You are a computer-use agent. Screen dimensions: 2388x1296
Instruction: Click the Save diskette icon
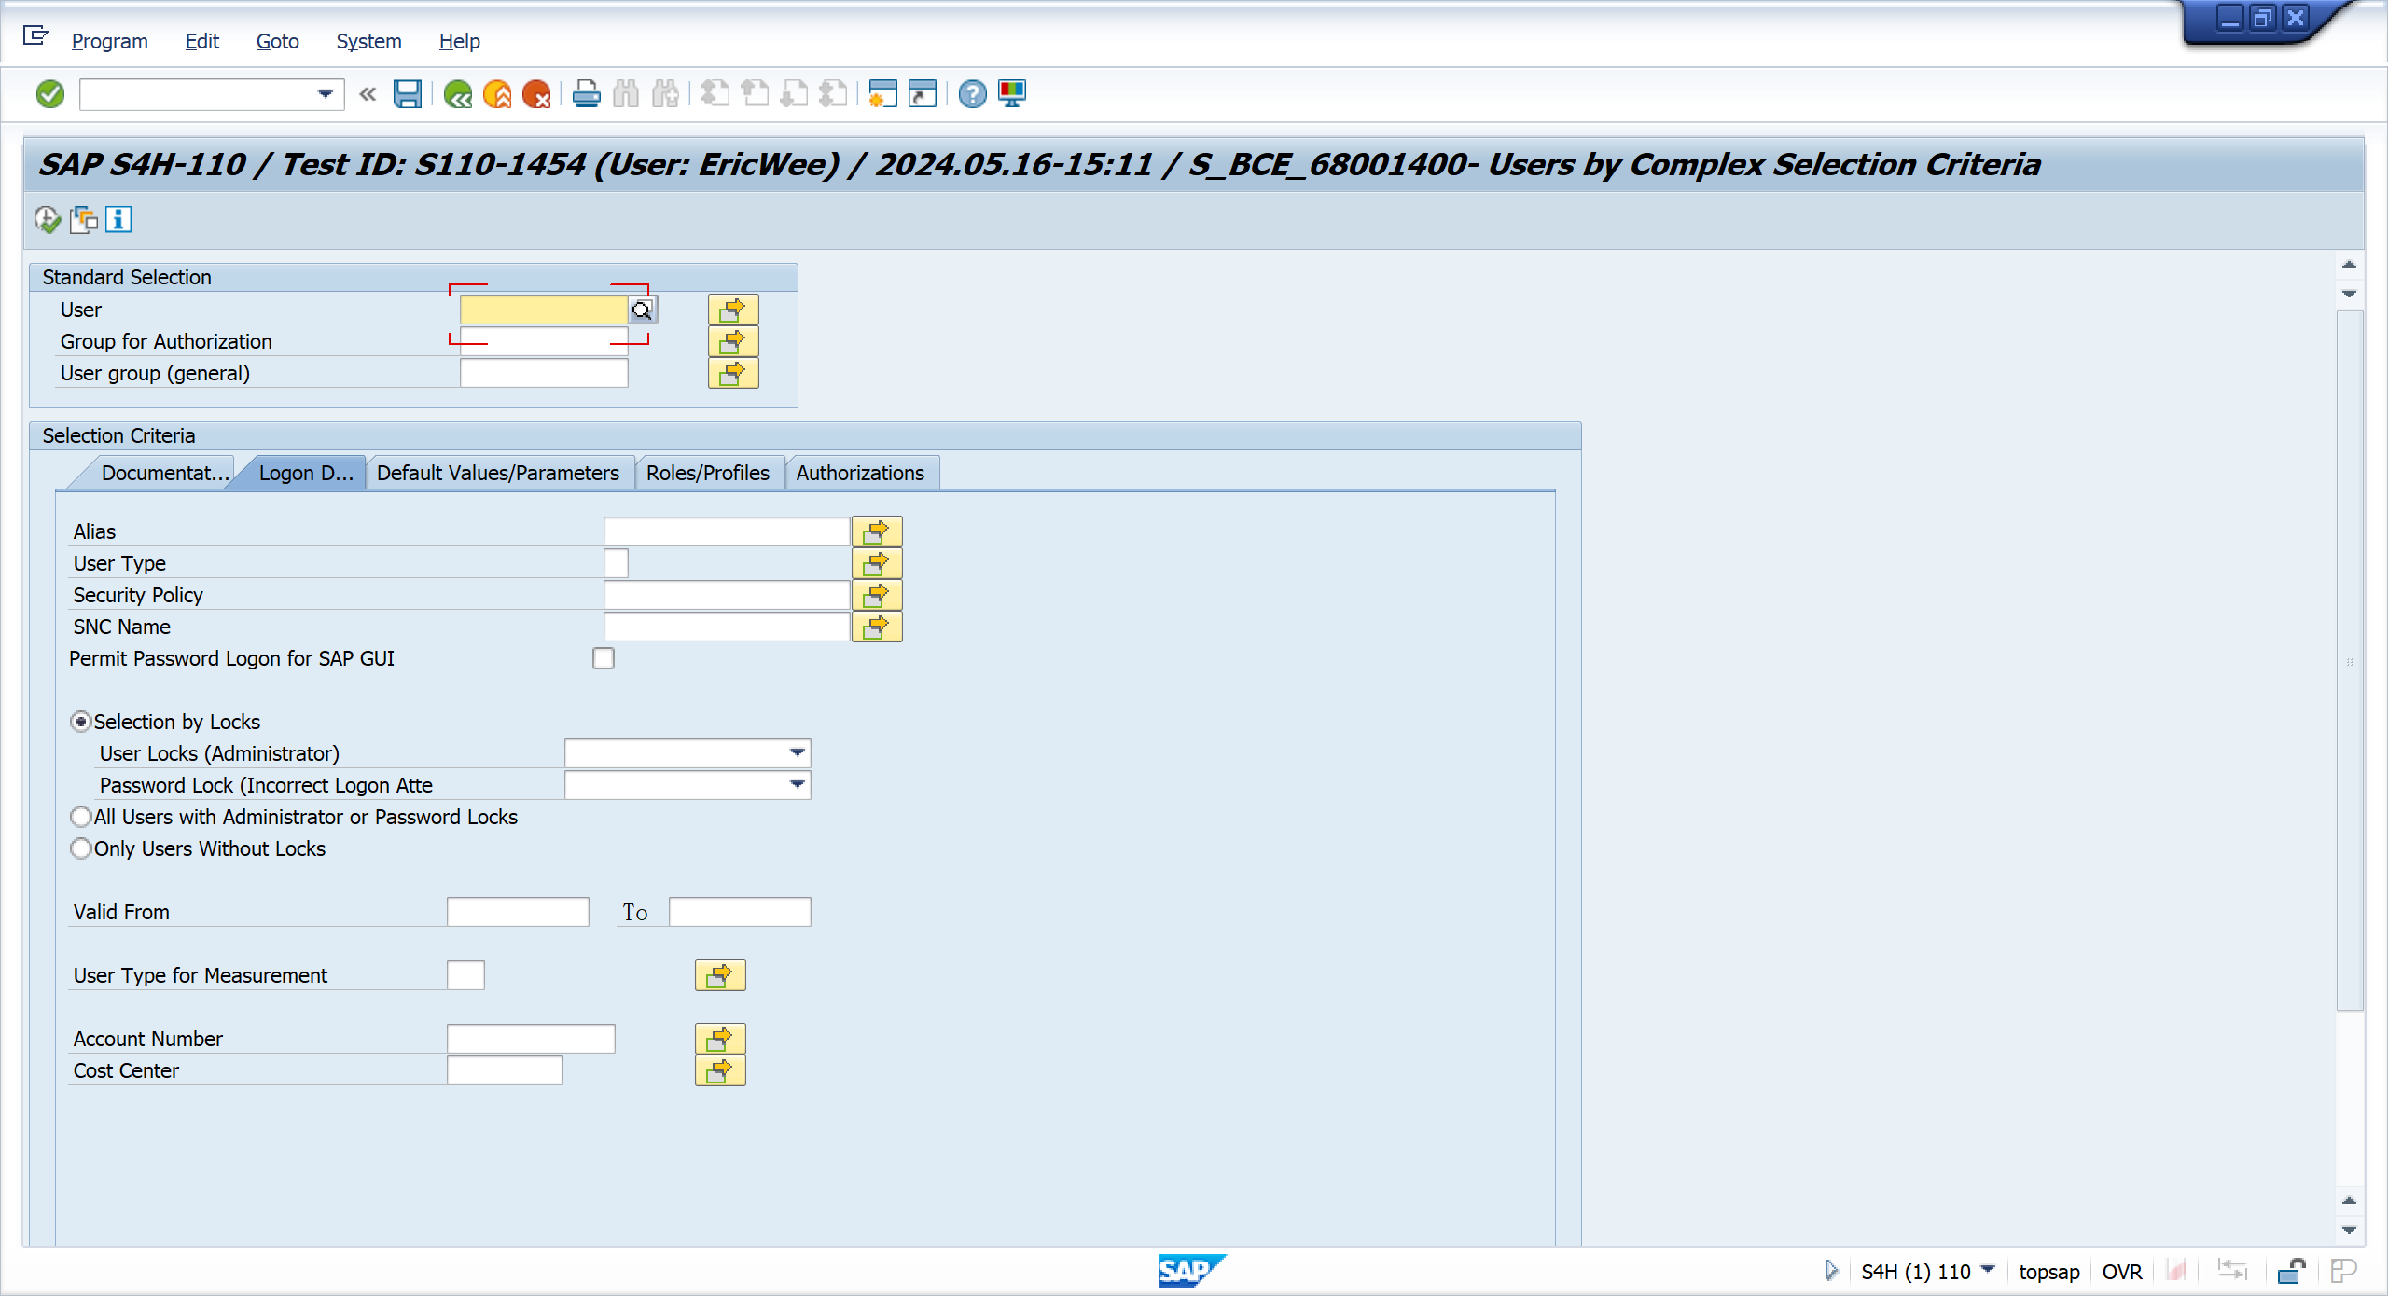[408, 94]
